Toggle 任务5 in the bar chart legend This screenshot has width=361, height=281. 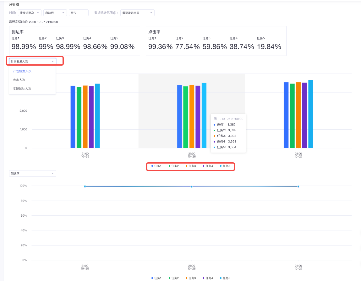[225, 166]
